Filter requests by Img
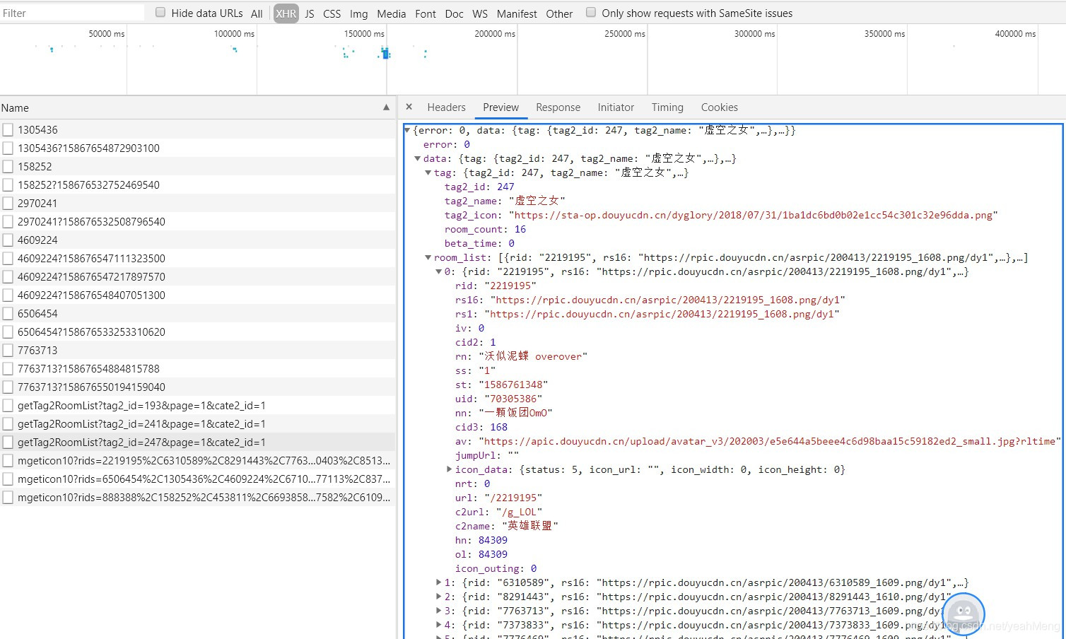 click(x=358, y=13)
